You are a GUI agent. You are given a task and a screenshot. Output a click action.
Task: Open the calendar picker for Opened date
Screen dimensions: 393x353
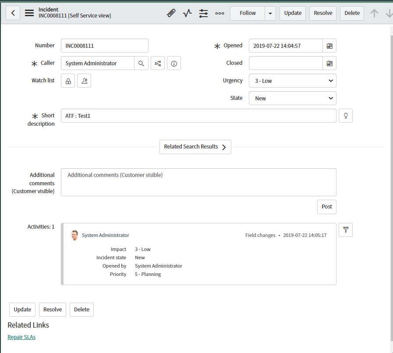329,46
